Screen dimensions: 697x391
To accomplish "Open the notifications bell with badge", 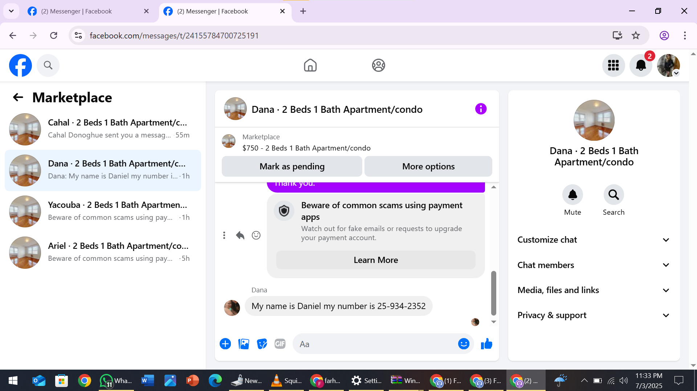I will 641,65.
